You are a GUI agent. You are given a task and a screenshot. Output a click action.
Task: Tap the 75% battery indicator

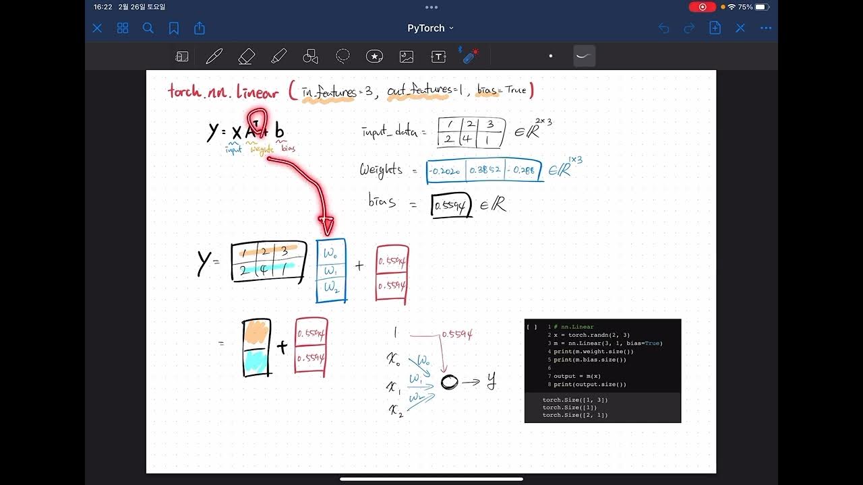pos(753,7)
